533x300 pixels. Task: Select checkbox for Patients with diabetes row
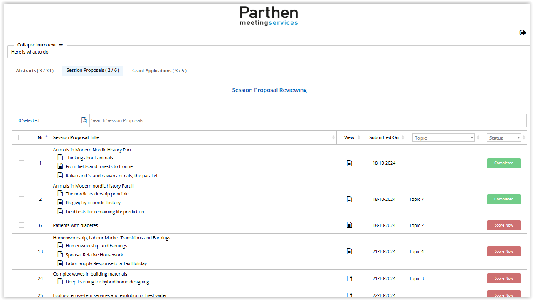(21, 225)
